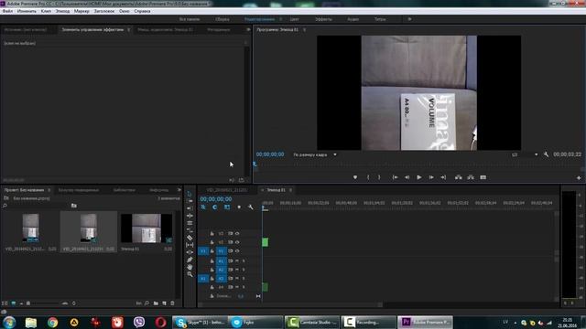Image resolution: width=586 pixels, height=329 pixels.
Task: Open the zoom level fit dropdown in Program monitor
Action: click(315, 154)
